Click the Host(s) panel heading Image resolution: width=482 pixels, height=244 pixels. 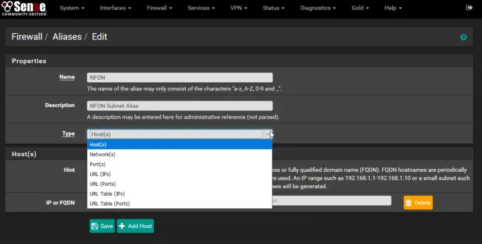click(x=24, y=154)
